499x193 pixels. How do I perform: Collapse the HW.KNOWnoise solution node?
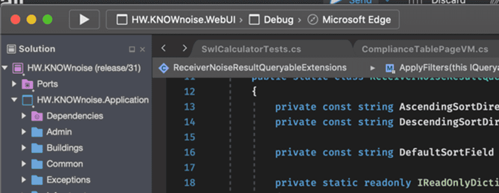4,68
